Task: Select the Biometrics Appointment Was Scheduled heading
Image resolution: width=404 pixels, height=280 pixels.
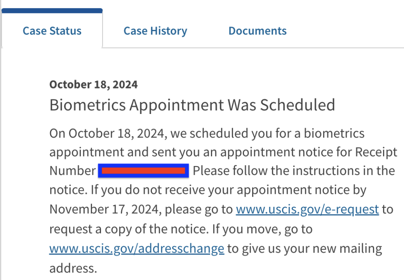Action: (192, 105)
